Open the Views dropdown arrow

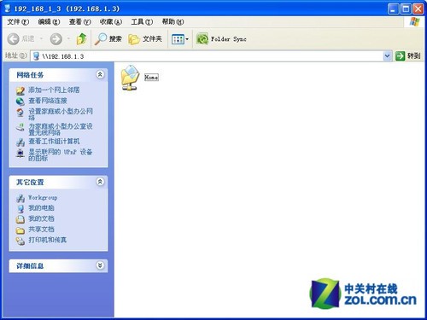click(187, 39)
